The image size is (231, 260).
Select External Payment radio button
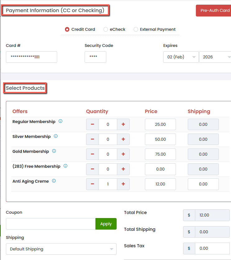point(136,30)
